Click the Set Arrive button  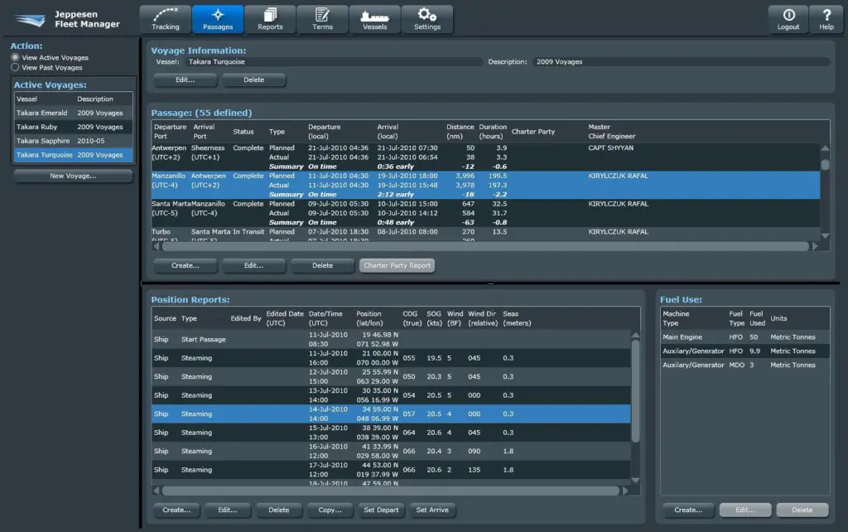tap(432, 510)
